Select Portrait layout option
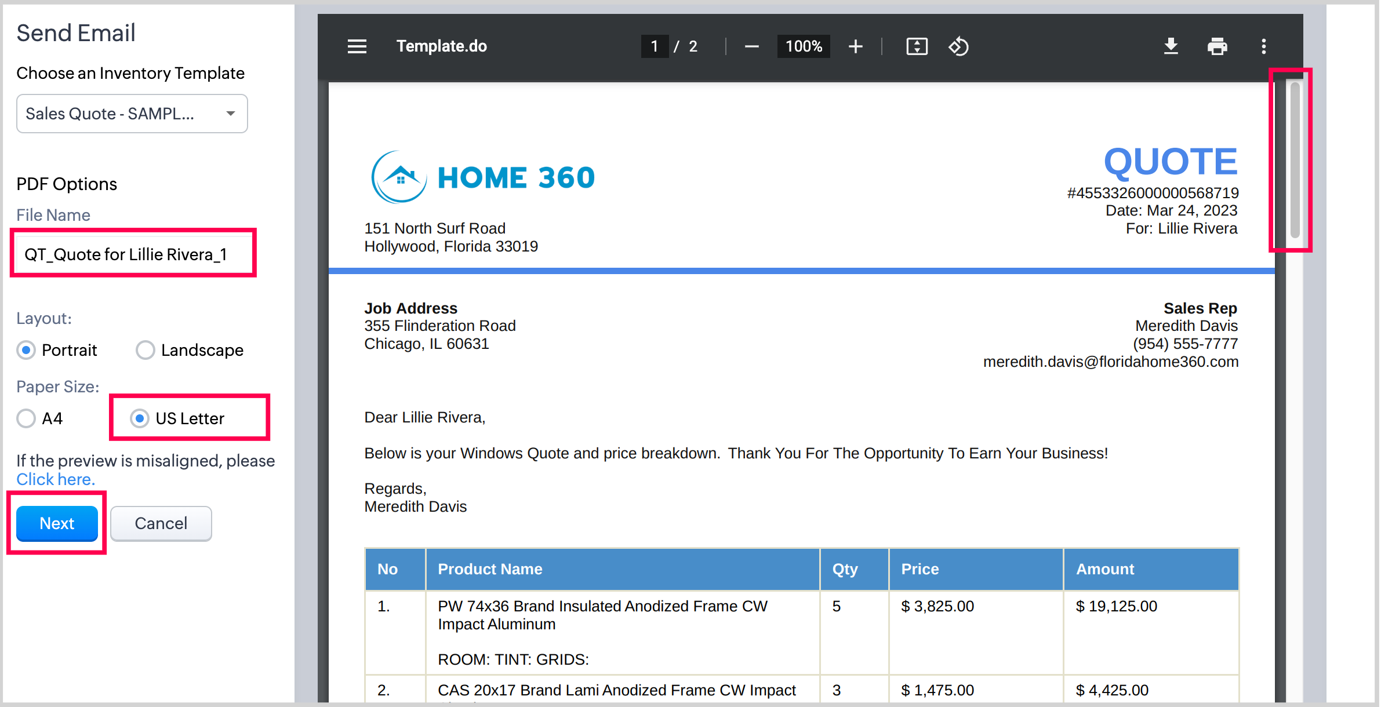The height and width of the screenshot is (707, 1381). [x=26, y=350]
